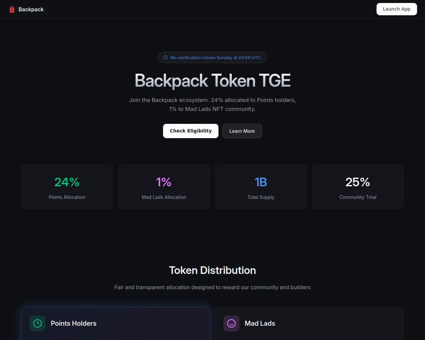Viewport: 425px width, 340px height.
Task: Click the red Backpack logo icon
Action: point(12,9)
